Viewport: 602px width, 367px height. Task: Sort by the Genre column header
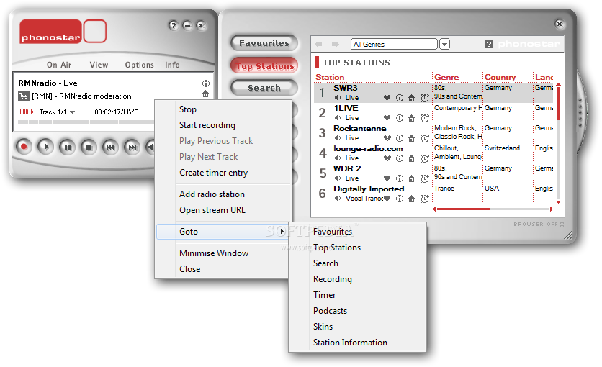coord(446,77)
